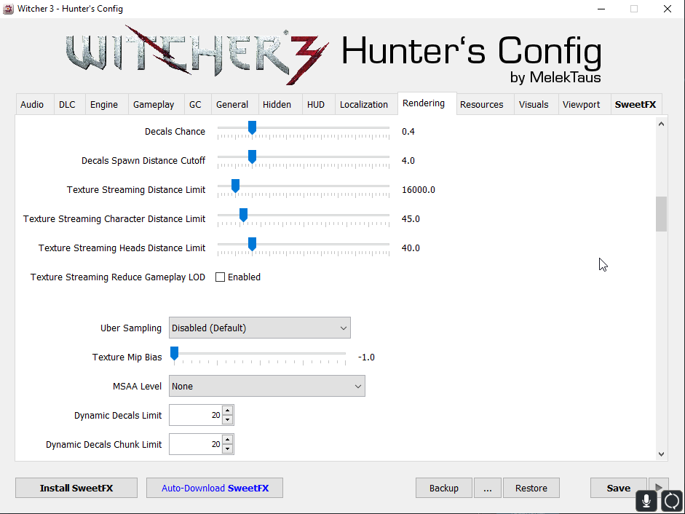Click the Texture Streaming Heads Distance slider handle
This screenshot has width=685, height=514.
(x=252, y=245)
